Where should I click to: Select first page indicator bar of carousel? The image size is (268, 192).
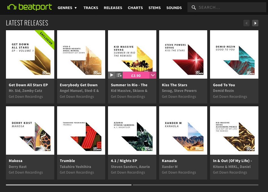pyautogui.click(x=69, y=185)
